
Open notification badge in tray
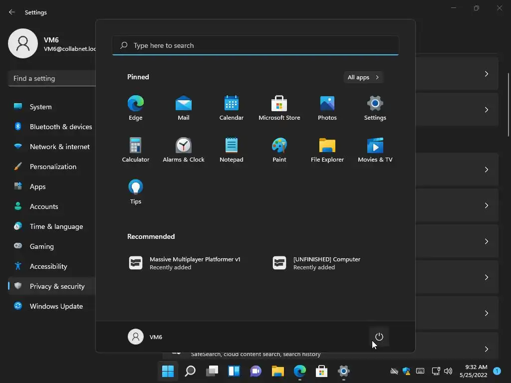[x=497, y=371]
